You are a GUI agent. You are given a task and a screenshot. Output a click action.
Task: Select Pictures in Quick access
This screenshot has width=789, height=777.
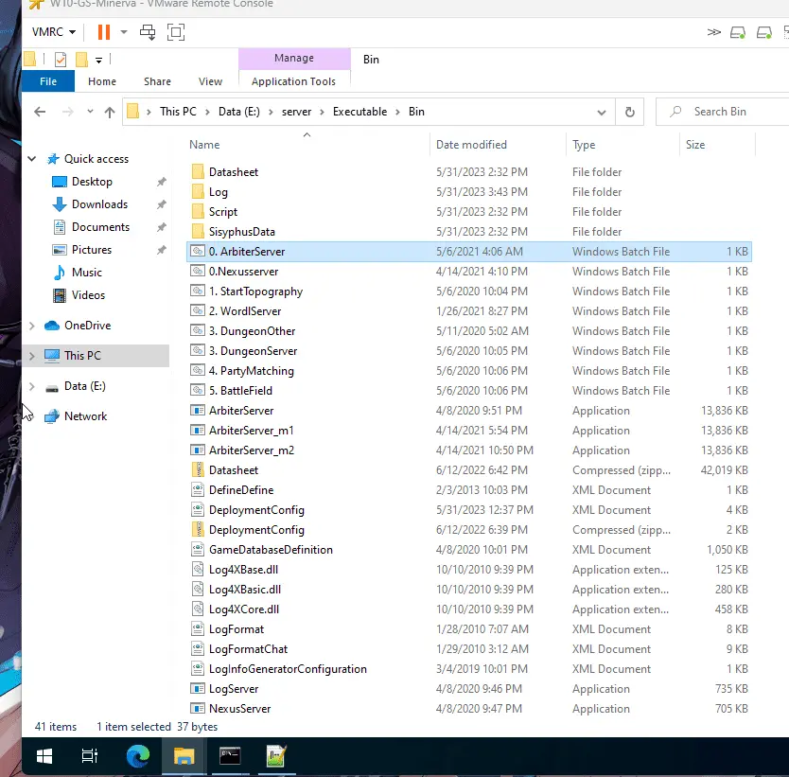click(92, 250)
